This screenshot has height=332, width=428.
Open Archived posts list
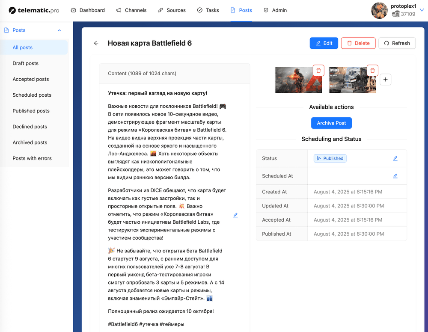pyautogui.click(x=34, y=142)
